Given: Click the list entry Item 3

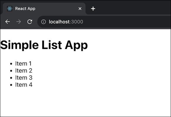Looking at the screenshot, I should tap(24, 78).
